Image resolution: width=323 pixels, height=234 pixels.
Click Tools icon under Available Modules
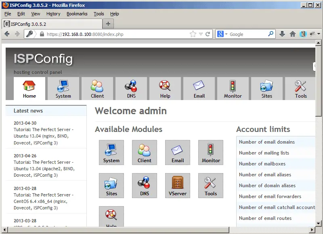point(211,186)
